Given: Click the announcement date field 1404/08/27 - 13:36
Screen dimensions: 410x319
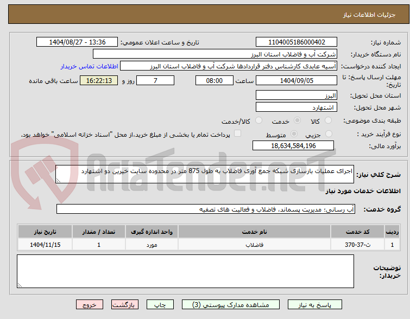Looking at the screenshot, I should tap(77, 42).
